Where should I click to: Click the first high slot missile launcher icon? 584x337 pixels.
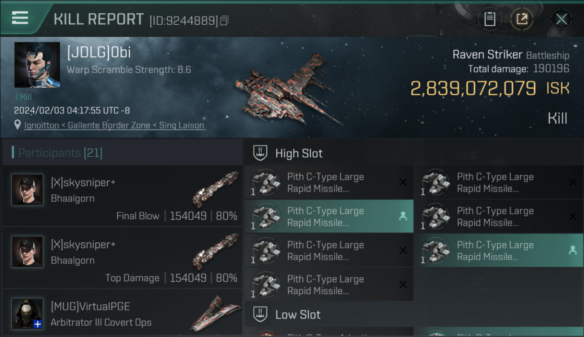[x=265, y=182]
